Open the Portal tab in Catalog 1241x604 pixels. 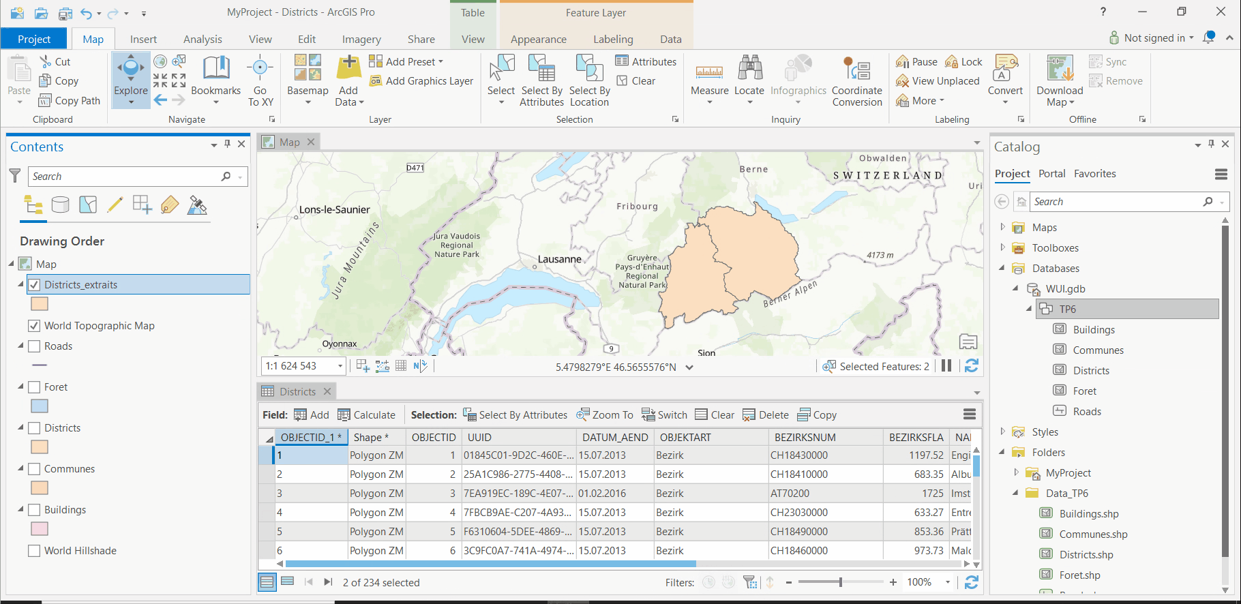(1051, 174)
